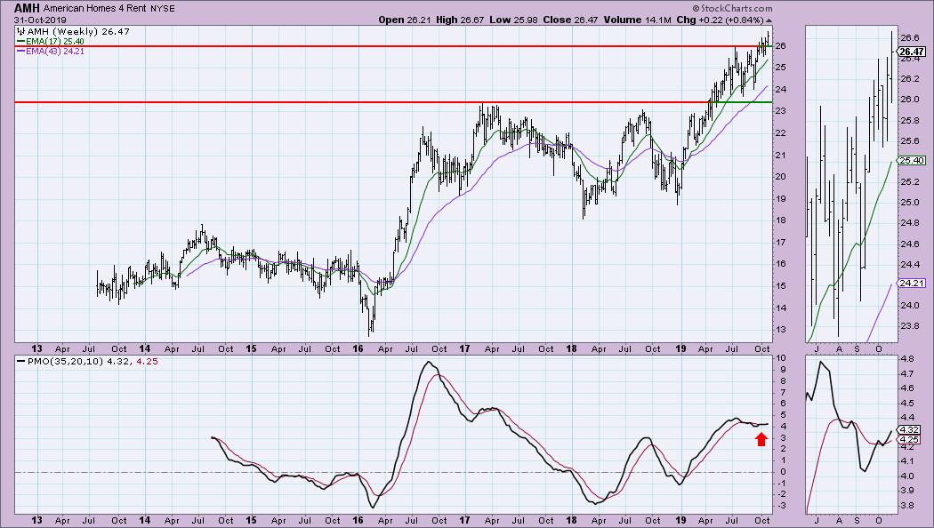This screenshot has height=528, width=934.
Task: Click the EMA(17) 25.40 legend label
Action: tap(55, 42)
